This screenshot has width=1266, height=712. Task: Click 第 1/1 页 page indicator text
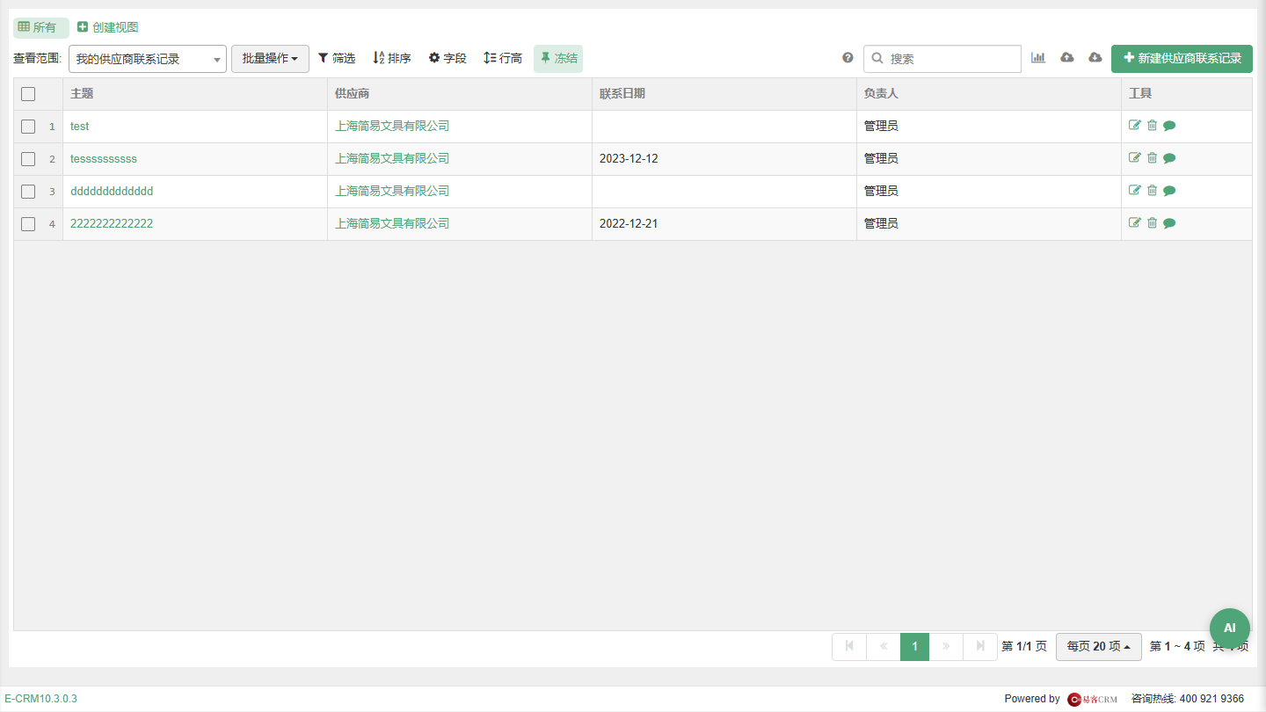[1024, 647]
